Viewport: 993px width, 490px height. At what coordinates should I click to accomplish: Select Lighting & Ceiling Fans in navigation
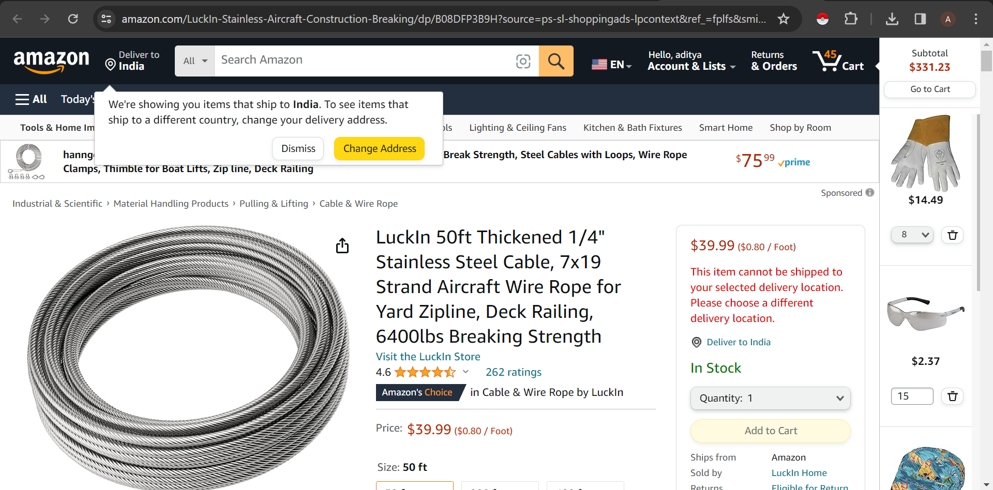(x=517, y=127)
